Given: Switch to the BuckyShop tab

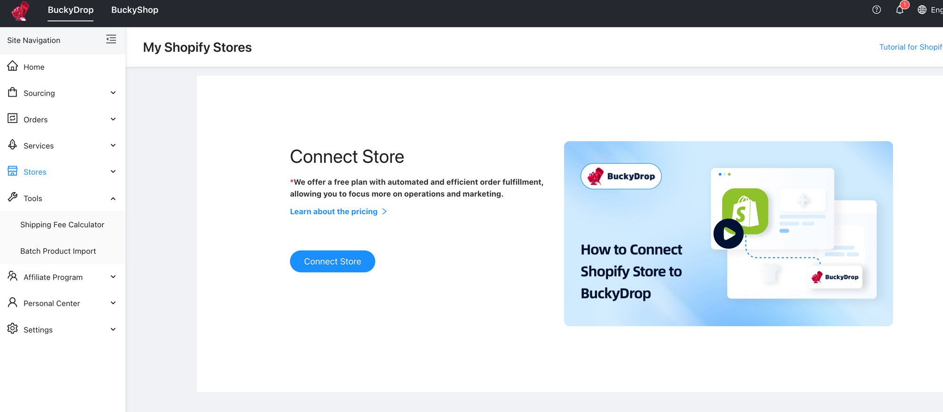Looking at the screenshot, I should 135,10.
